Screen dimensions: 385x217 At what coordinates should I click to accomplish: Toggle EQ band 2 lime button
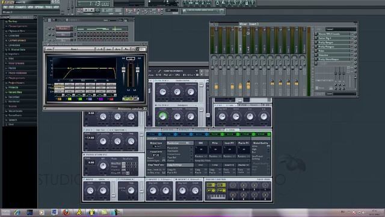(x=70, y=99)
